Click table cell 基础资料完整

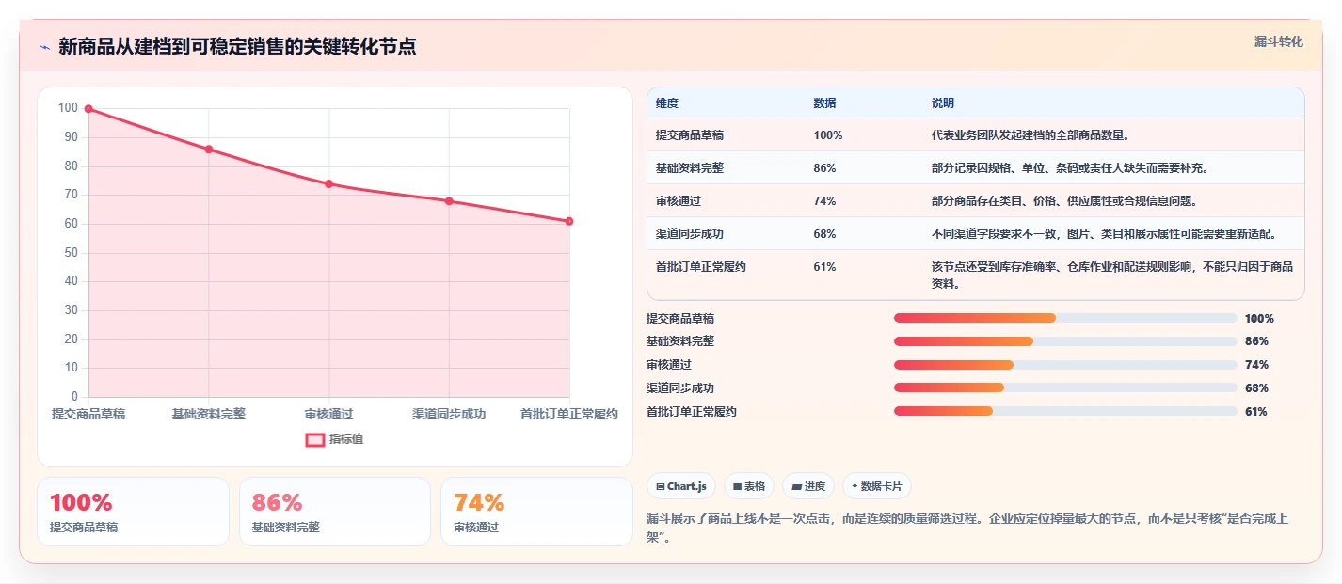coord(690,168)
